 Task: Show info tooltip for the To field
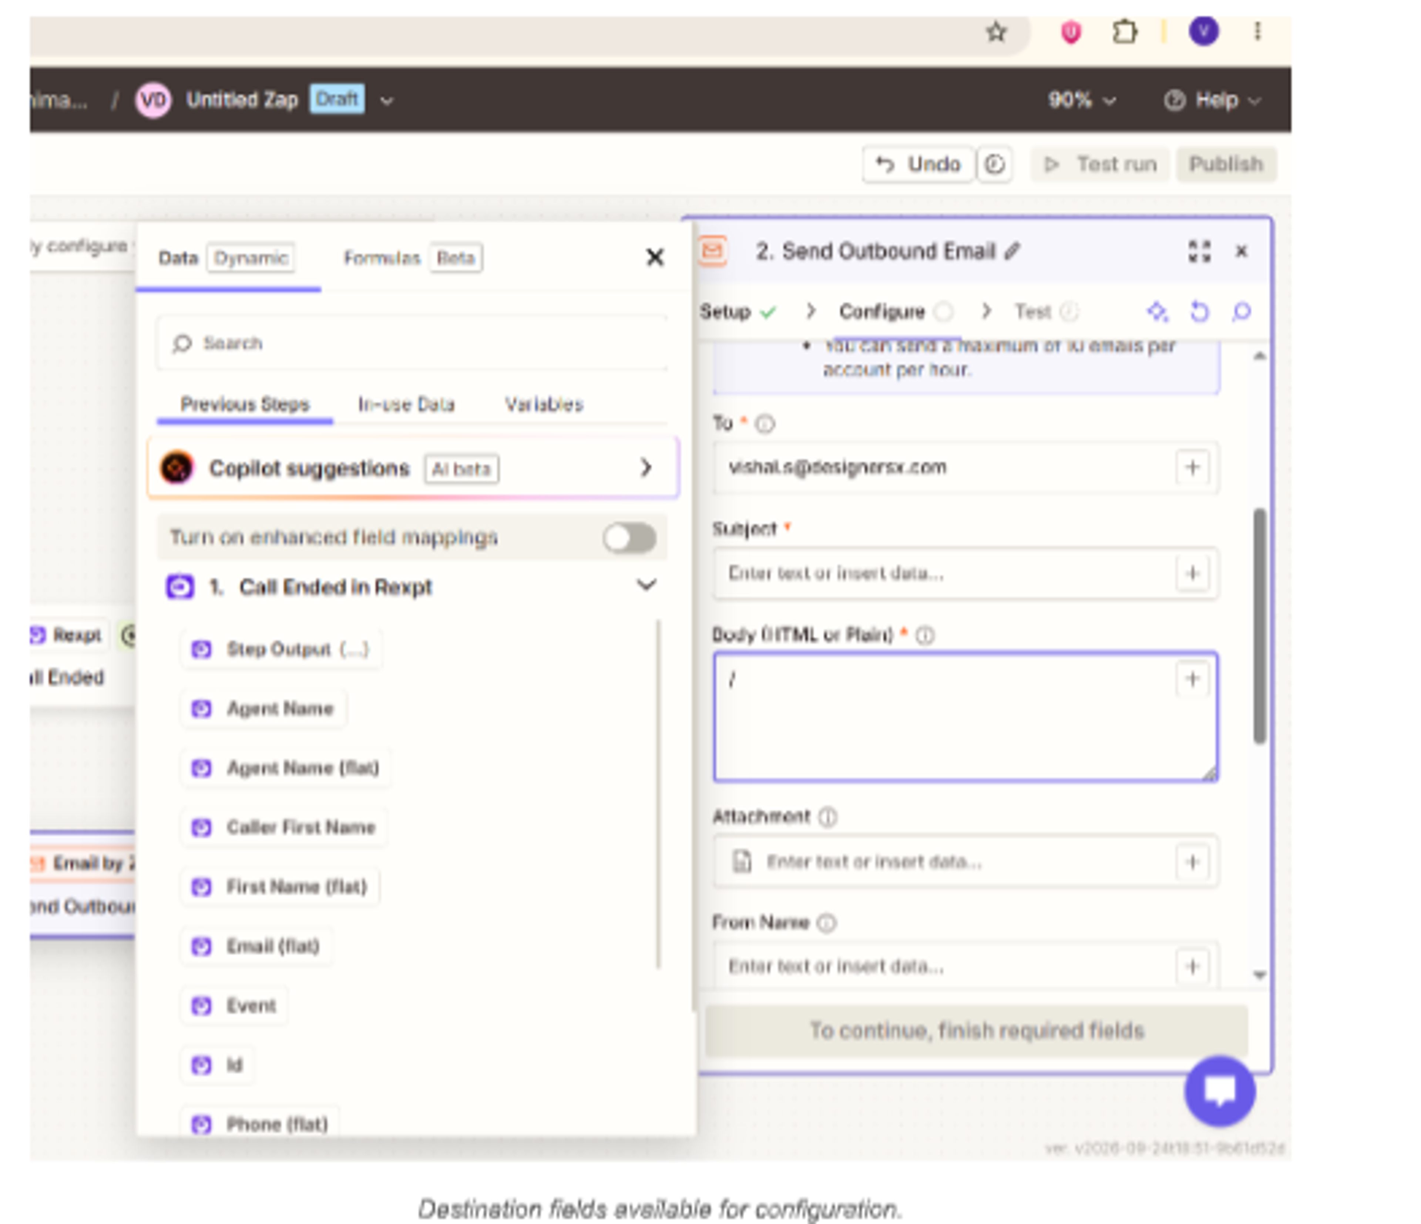764,425
